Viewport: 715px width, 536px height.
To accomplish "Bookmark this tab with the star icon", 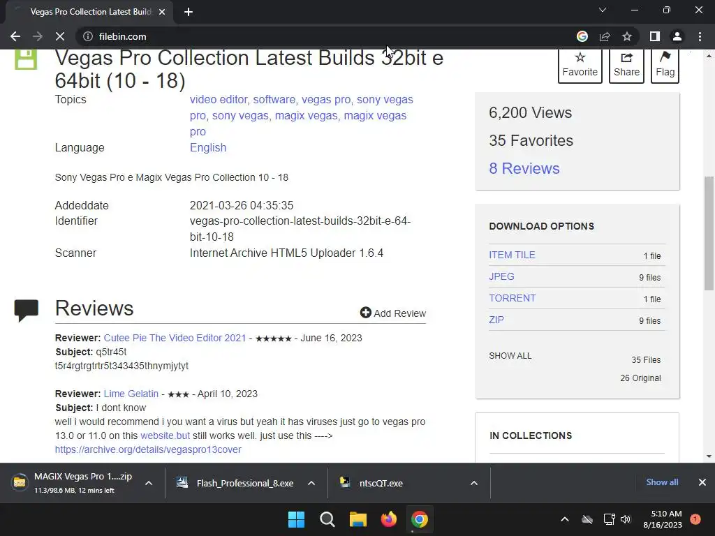I will (x=627, y=36).
